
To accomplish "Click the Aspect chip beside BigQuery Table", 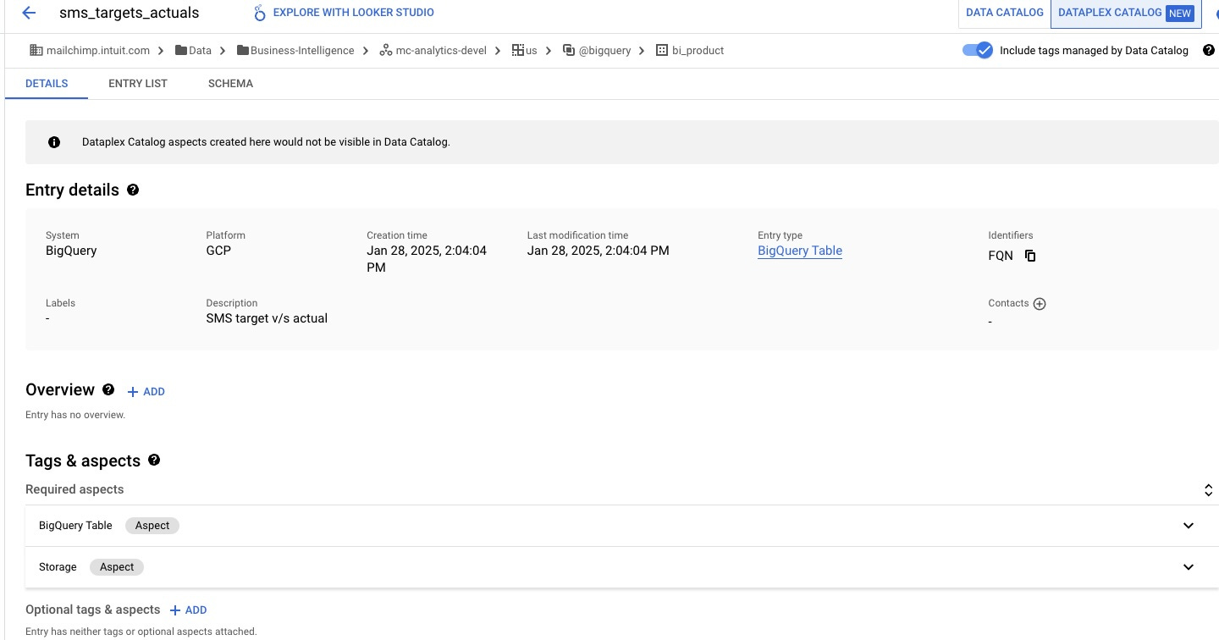I will (152, 526).
